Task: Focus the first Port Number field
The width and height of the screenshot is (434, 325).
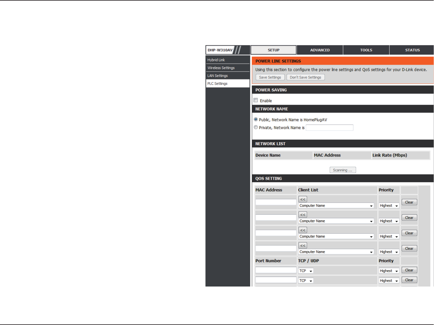Action: (276, 270)
